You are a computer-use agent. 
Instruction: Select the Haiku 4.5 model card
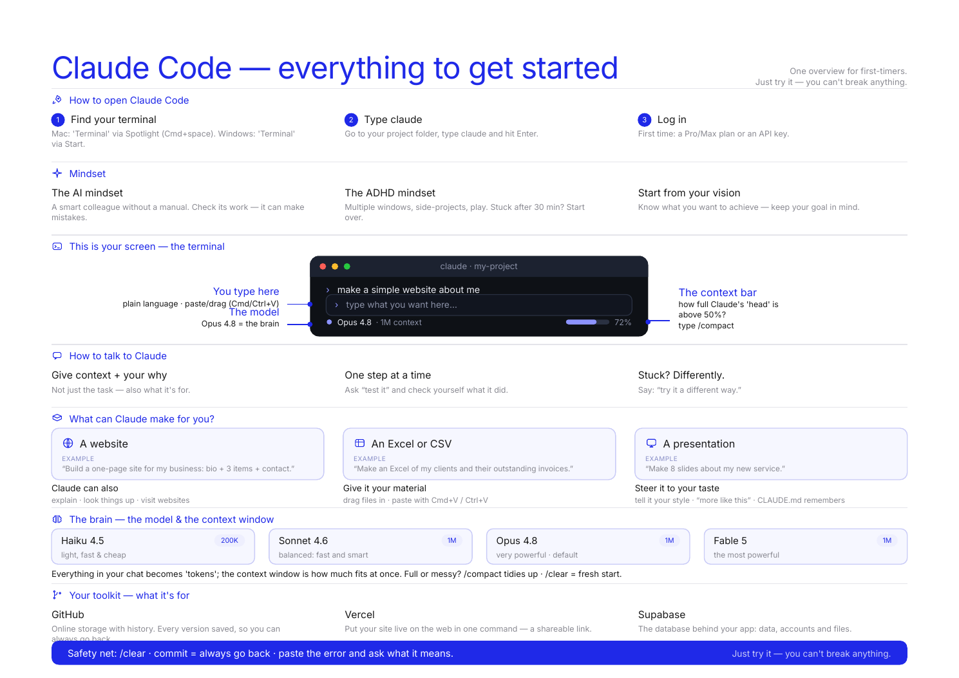153,547
